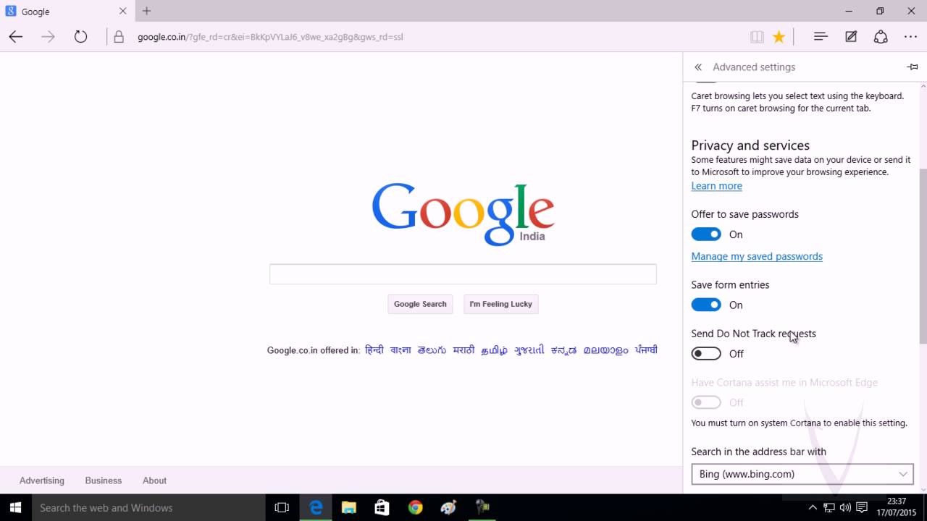Click the Google Search button

420,304
